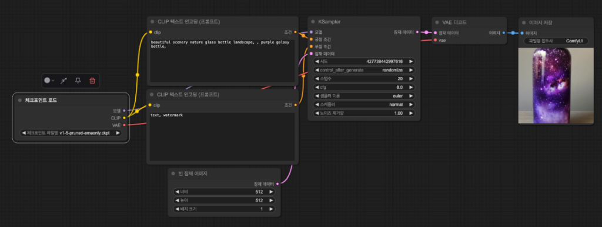
Task: Cycle 샘플러 이름 forward with its right arrow
Action: point(411,96)
